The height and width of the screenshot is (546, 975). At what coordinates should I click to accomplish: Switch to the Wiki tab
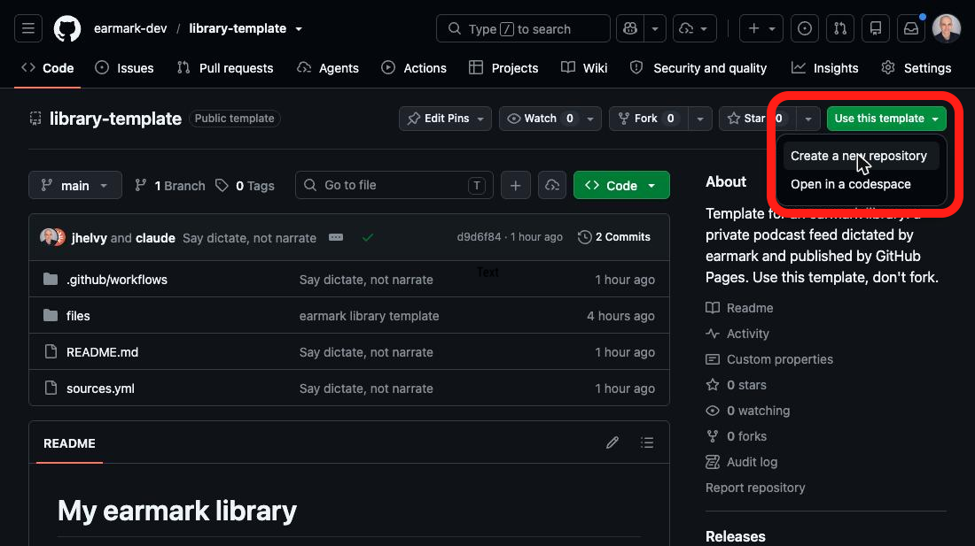(584, 68)
